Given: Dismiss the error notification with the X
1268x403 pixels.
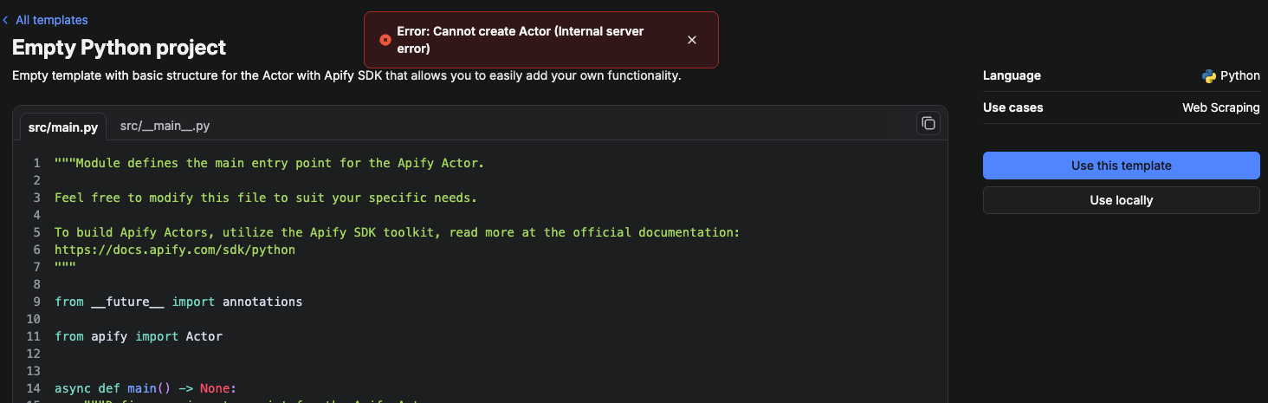Looking at the screenshot, I should pos(691,40).
